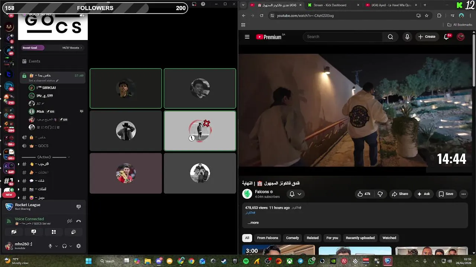The image size is (476, 267).
Task: Open Discord activities launcher icon
Action: [54, 232]
